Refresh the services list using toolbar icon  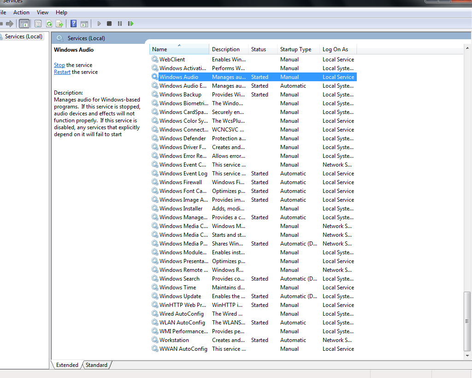[x=49, y=24]
